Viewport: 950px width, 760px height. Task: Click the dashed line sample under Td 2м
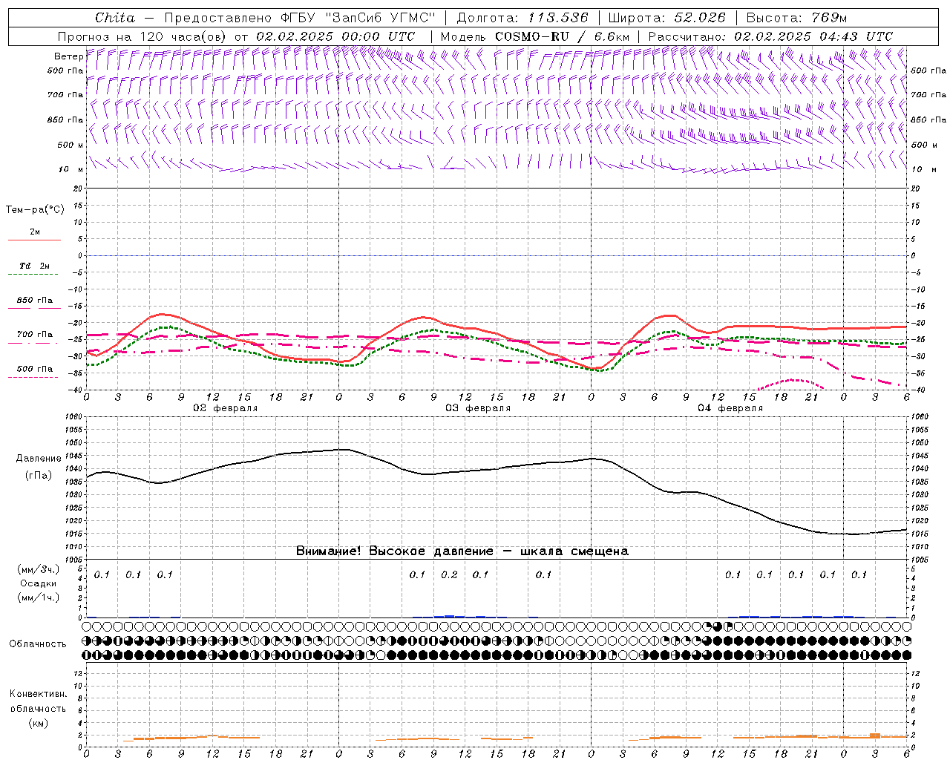(33, 274)
